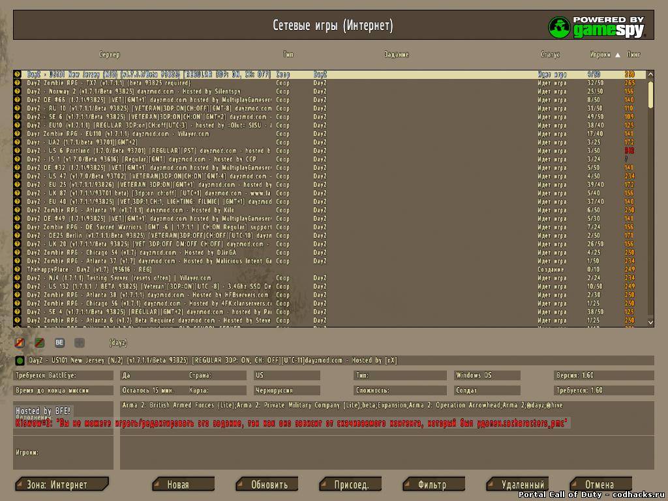Click the status icon beside the EU 25 server
This screenshot has width=668, height=501.
[17, 185]
